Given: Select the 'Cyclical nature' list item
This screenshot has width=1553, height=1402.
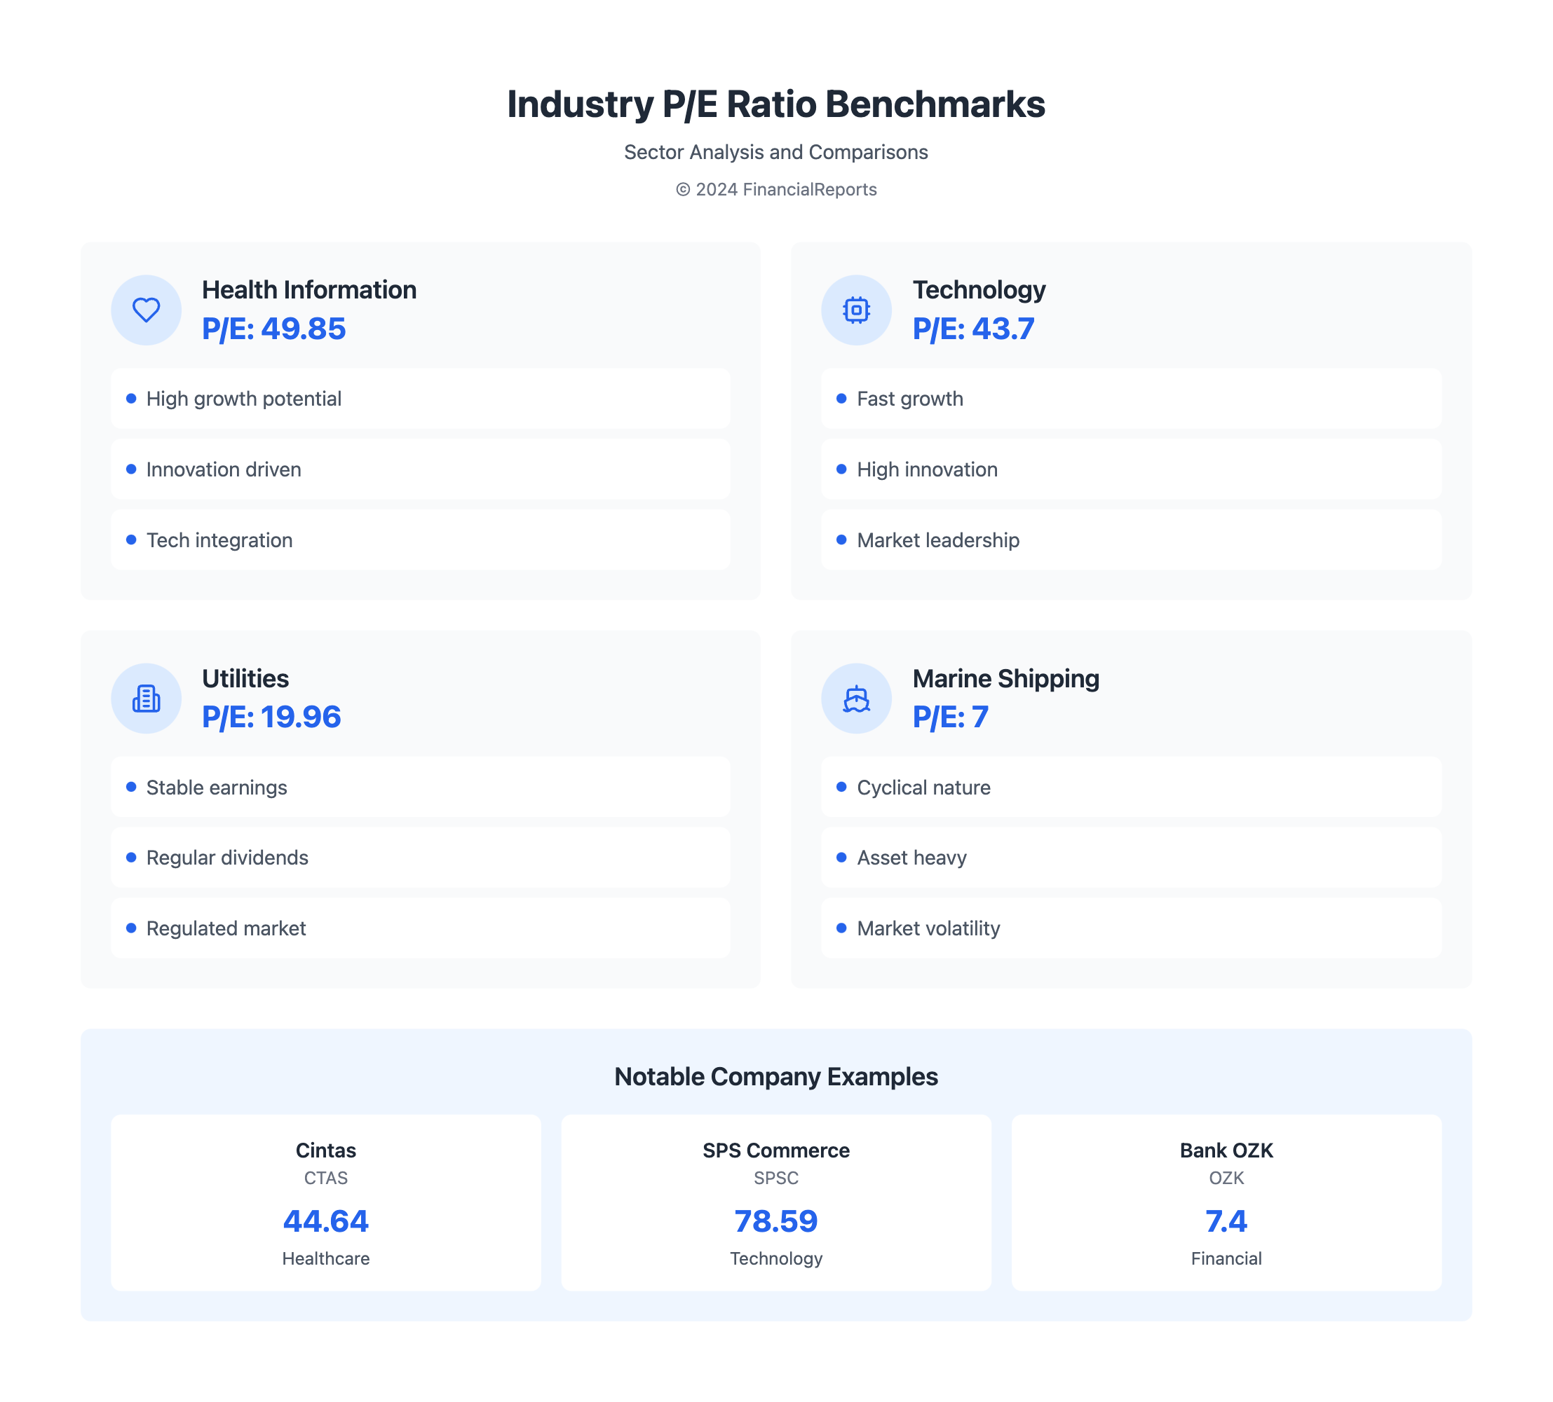Looking at the screenshot, I should (x=1130, y=787).
